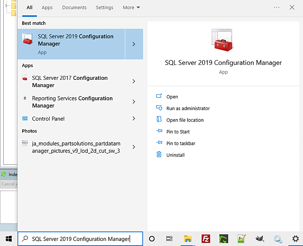This screenshot has width=303, height=246.
Task: Click the Open action icon
Action: tap(159, 96)
